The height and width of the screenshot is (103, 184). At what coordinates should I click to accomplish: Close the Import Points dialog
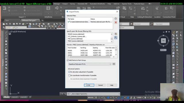(117, 12)
